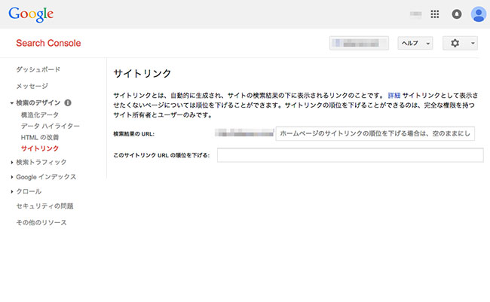The height and width of the screenshot is (302, 490).
Task: Select サイトリンク in sidebar
Action: tap(40, 148)
